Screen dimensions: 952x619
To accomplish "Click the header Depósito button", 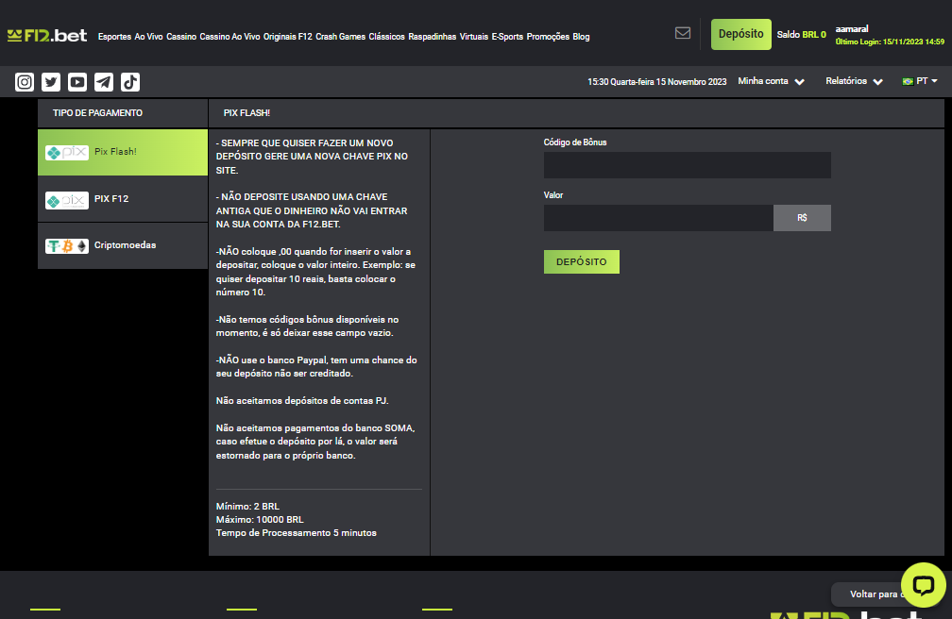I will point(740,34).
